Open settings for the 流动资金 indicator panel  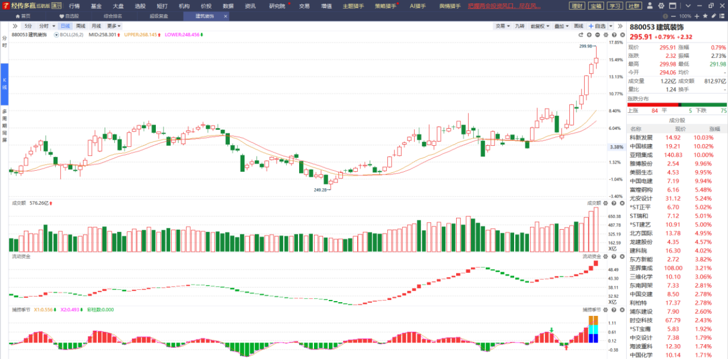pyautogui.click(x=606, y=256)
